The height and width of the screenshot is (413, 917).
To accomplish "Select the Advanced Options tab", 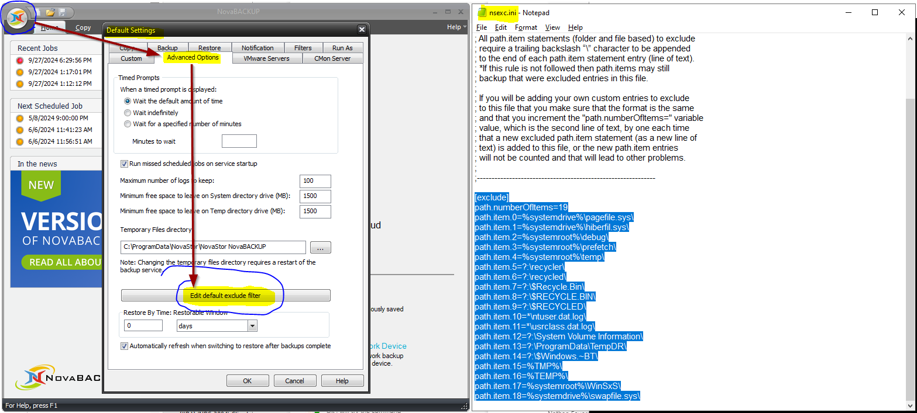I will tap(193, 57).
